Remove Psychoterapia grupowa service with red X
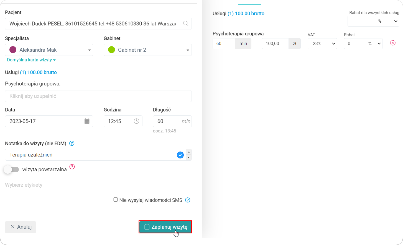 point(393,43)
